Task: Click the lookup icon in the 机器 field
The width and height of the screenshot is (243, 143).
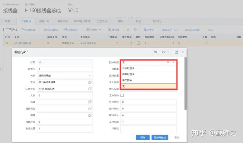Action: [90, 102]
